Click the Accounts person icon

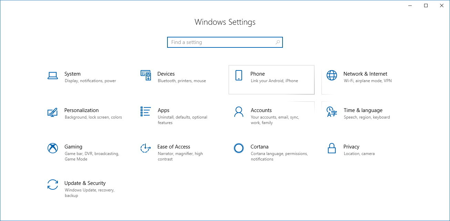click(238, 112)
